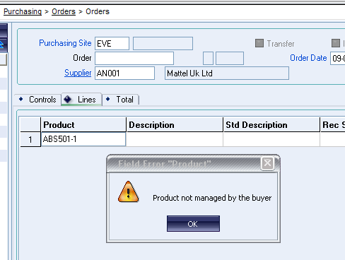The width and height of the screenshot is (345, 260).
Task: Select row number 1 header in grid
Action: click(x=30, y=139)
